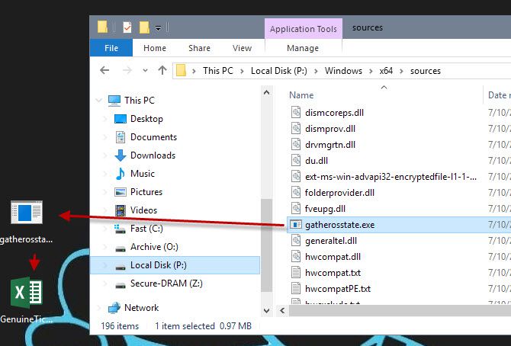Select the GenuineTicket Excel file on desktop
Screen dimensions: 511x346
[27, 293]
